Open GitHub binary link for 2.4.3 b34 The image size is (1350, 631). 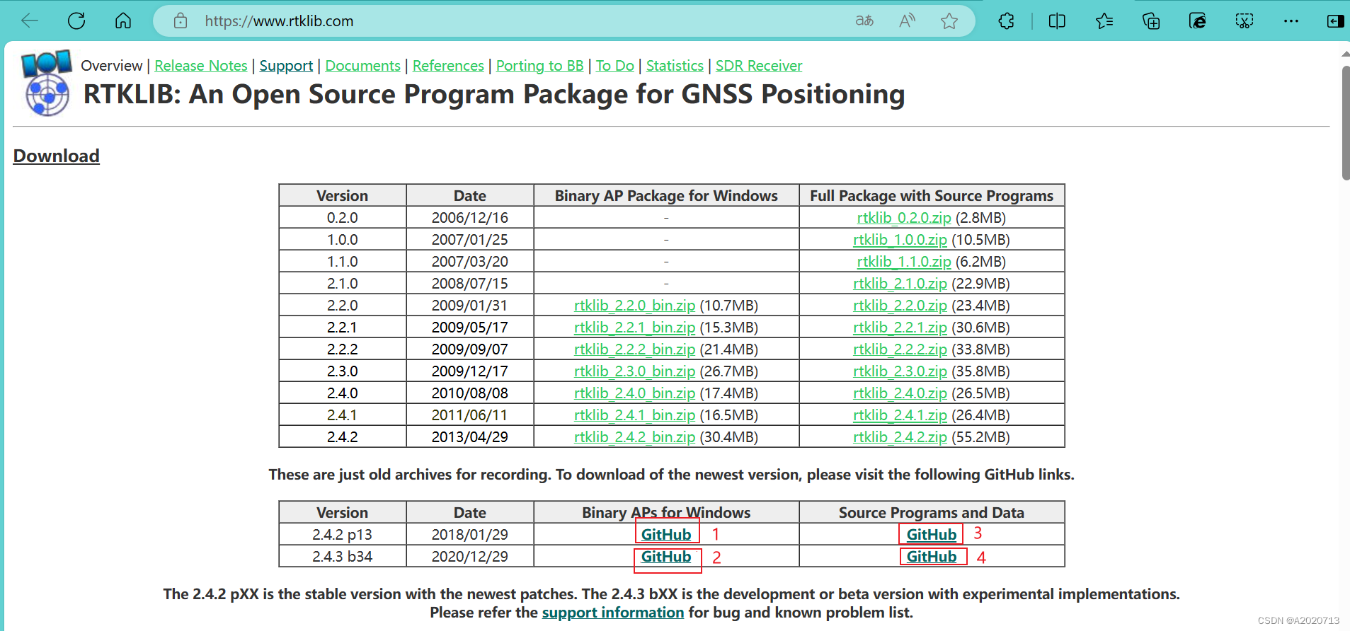666,557
